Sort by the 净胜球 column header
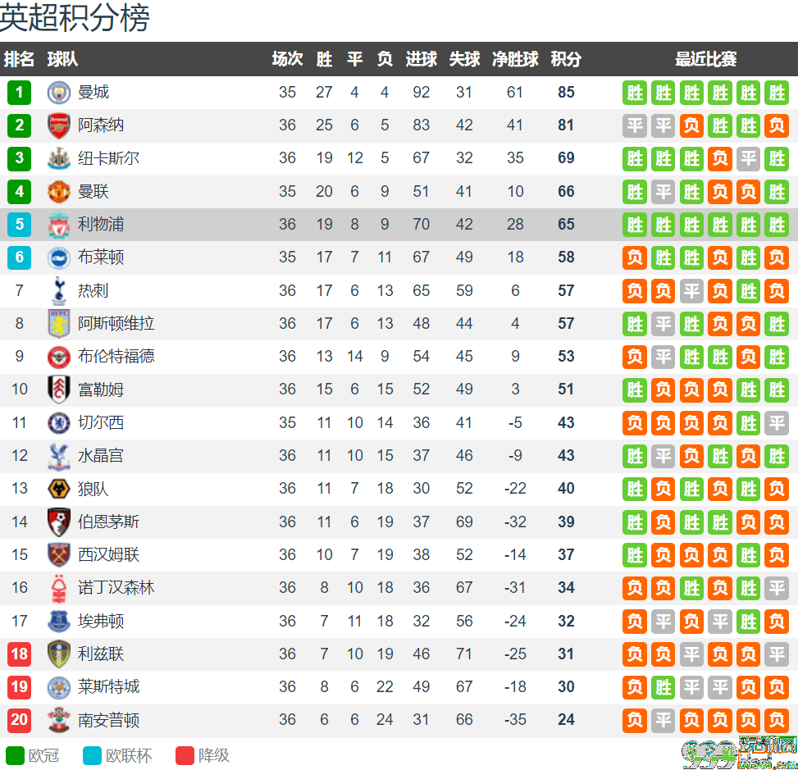 pyautogui.click(x=515, y=59)
